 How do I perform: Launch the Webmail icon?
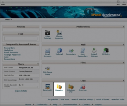click(59, 52)
